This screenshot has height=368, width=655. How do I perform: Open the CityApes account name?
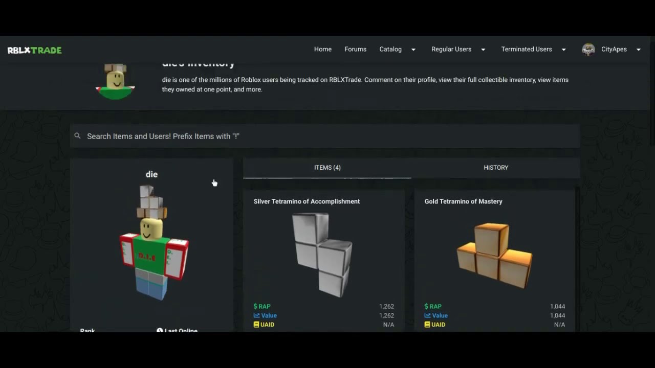[614, 49]
